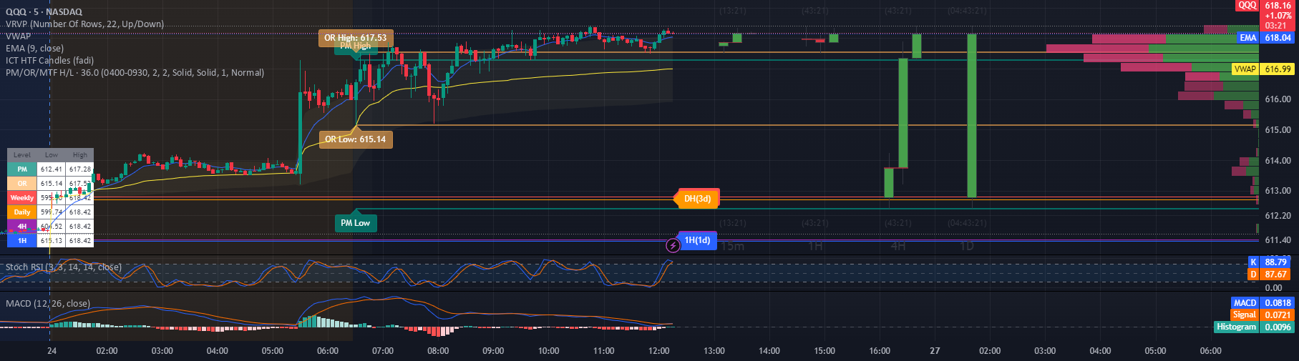Select the VRVP indicator legend line
Viewport: 1299px width, 361px height.
coord(84,24)
